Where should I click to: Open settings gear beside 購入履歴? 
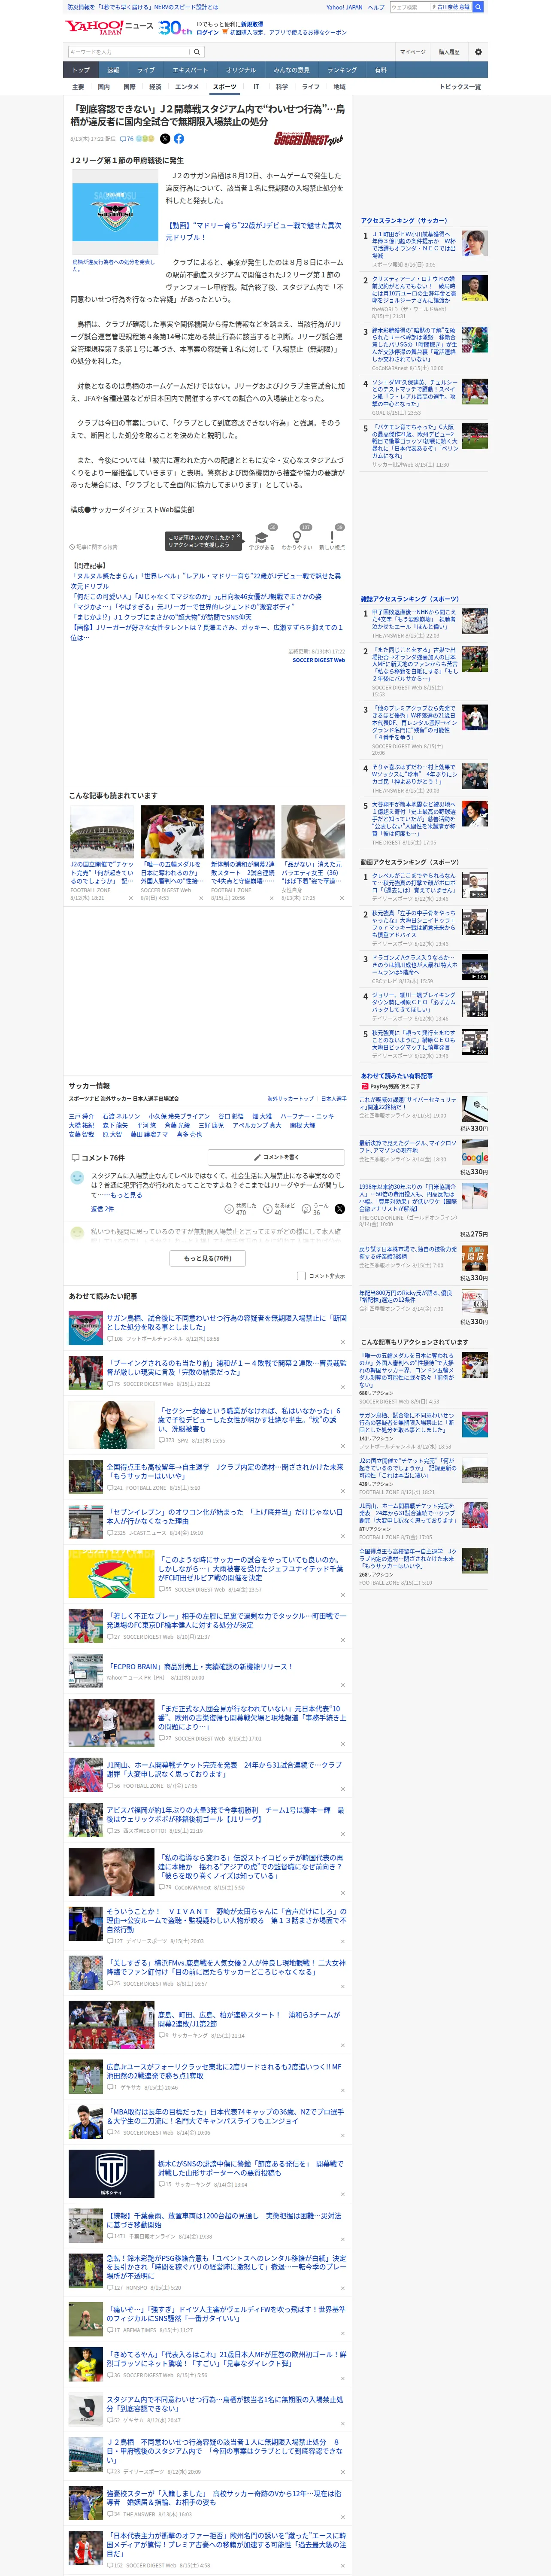click(478, 52)
